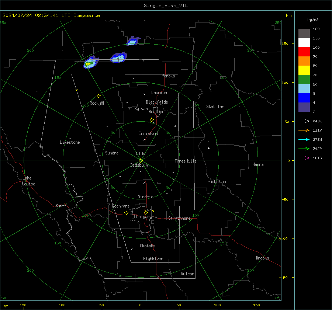Click the Okotoks town label
The width and height of the screenshot is (332, 310).
point(148,246)
